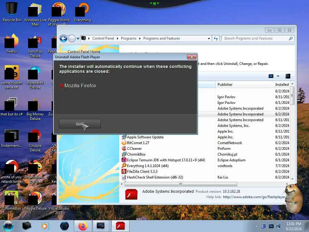The height and width of the screenshot is (232, 309).
Task: Click the refresh button next to address bar
Action: click(216, 38)
